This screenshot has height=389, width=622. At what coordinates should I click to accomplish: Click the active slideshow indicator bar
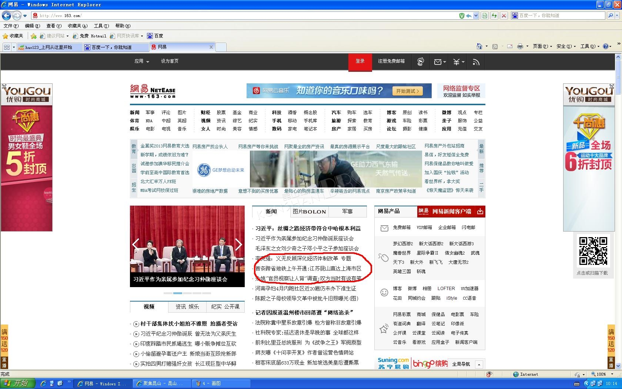click(x=178, y=293)
